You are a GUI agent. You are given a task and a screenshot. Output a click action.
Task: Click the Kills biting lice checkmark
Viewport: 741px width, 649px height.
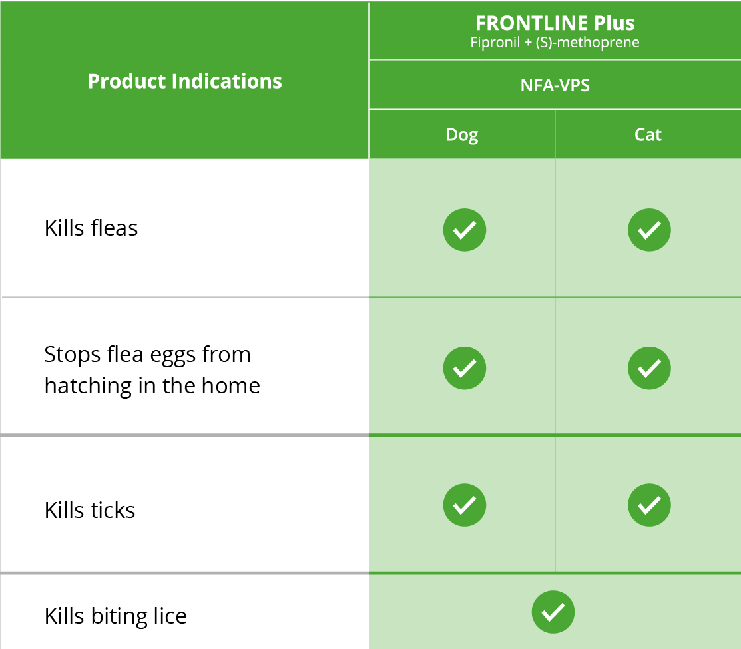[x=553, y=612]
